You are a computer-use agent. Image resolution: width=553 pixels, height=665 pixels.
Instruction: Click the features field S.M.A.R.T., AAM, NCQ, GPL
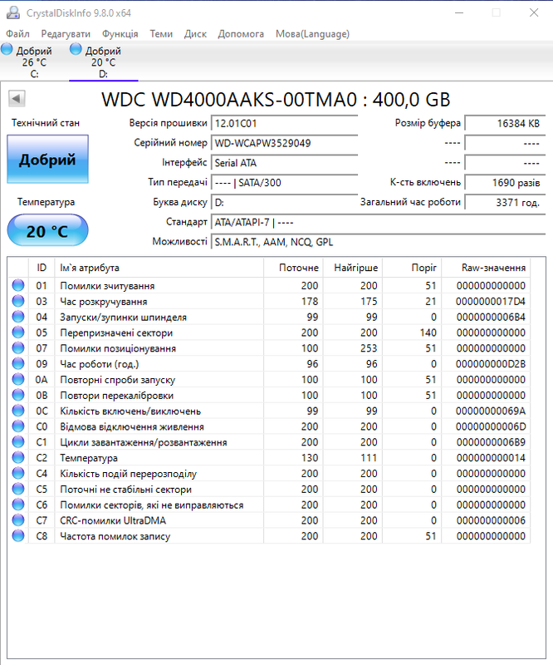pyautogui.click(x=378, y=242)
